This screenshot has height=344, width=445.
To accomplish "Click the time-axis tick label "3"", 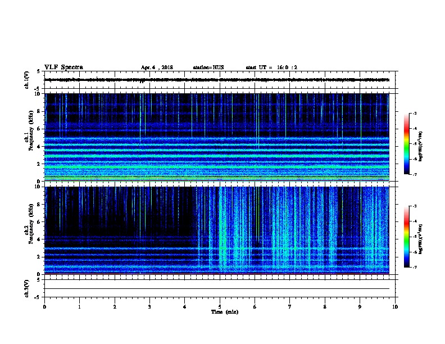I will click(x=149, y=307).
